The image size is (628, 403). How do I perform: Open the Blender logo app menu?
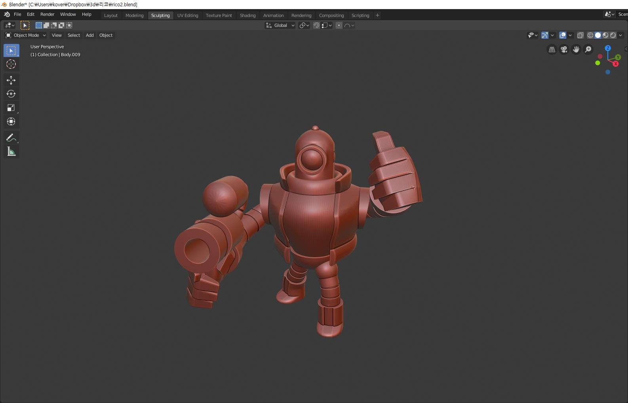(x=7, y=14)
